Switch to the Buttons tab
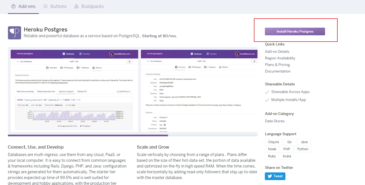The height and width of the screenshot is (185, 365). (55, 6)
